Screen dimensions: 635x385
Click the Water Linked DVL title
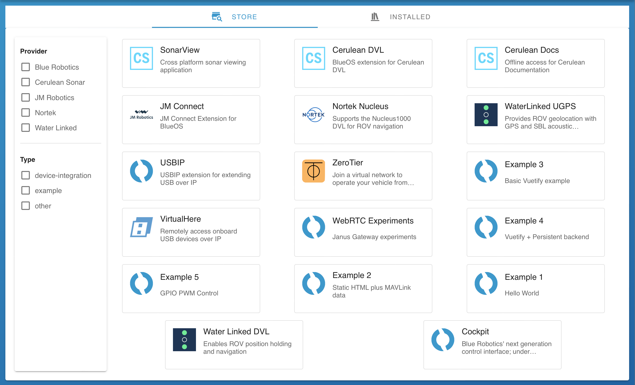click(236, 331)
